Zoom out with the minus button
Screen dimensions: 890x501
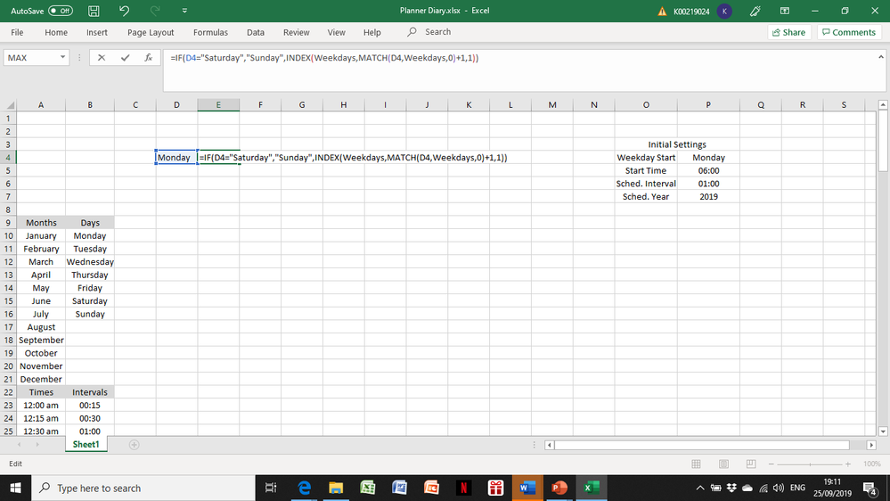[771, 464]
